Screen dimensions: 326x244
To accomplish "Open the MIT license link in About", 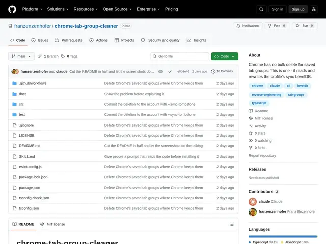I will coord(261,118).
